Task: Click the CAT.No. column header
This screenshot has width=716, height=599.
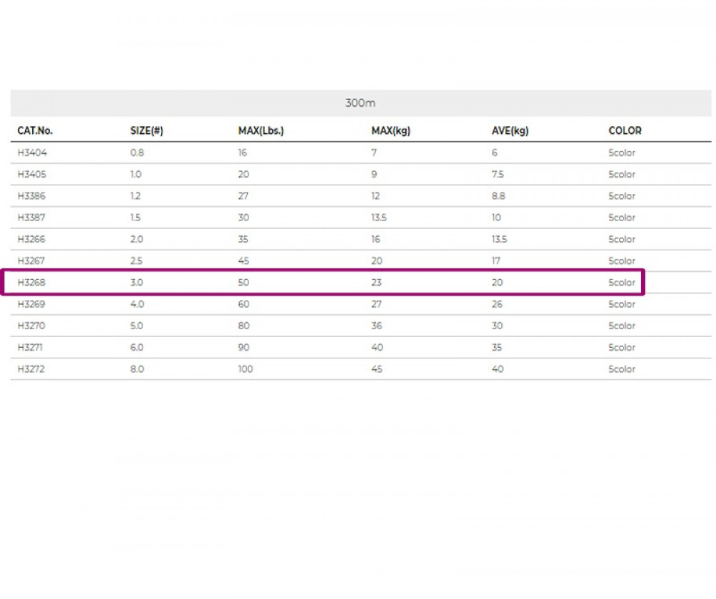Action: coord(35,131)
